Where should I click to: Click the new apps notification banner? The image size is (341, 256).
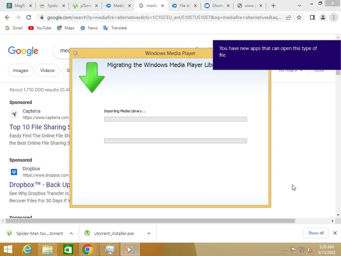[x=277, y=55]
